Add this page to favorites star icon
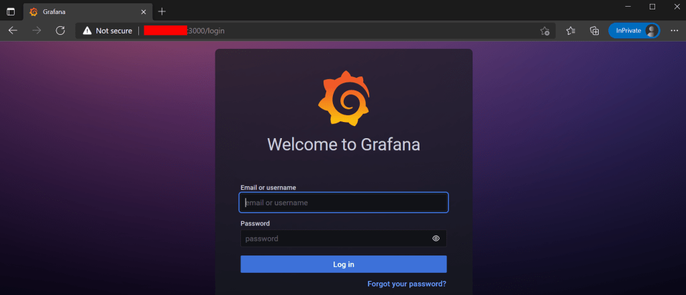686x295 pixels. coord(544,31)
